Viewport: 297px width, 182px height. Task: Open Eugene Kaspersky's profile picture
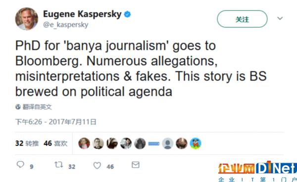pos(27,19)
